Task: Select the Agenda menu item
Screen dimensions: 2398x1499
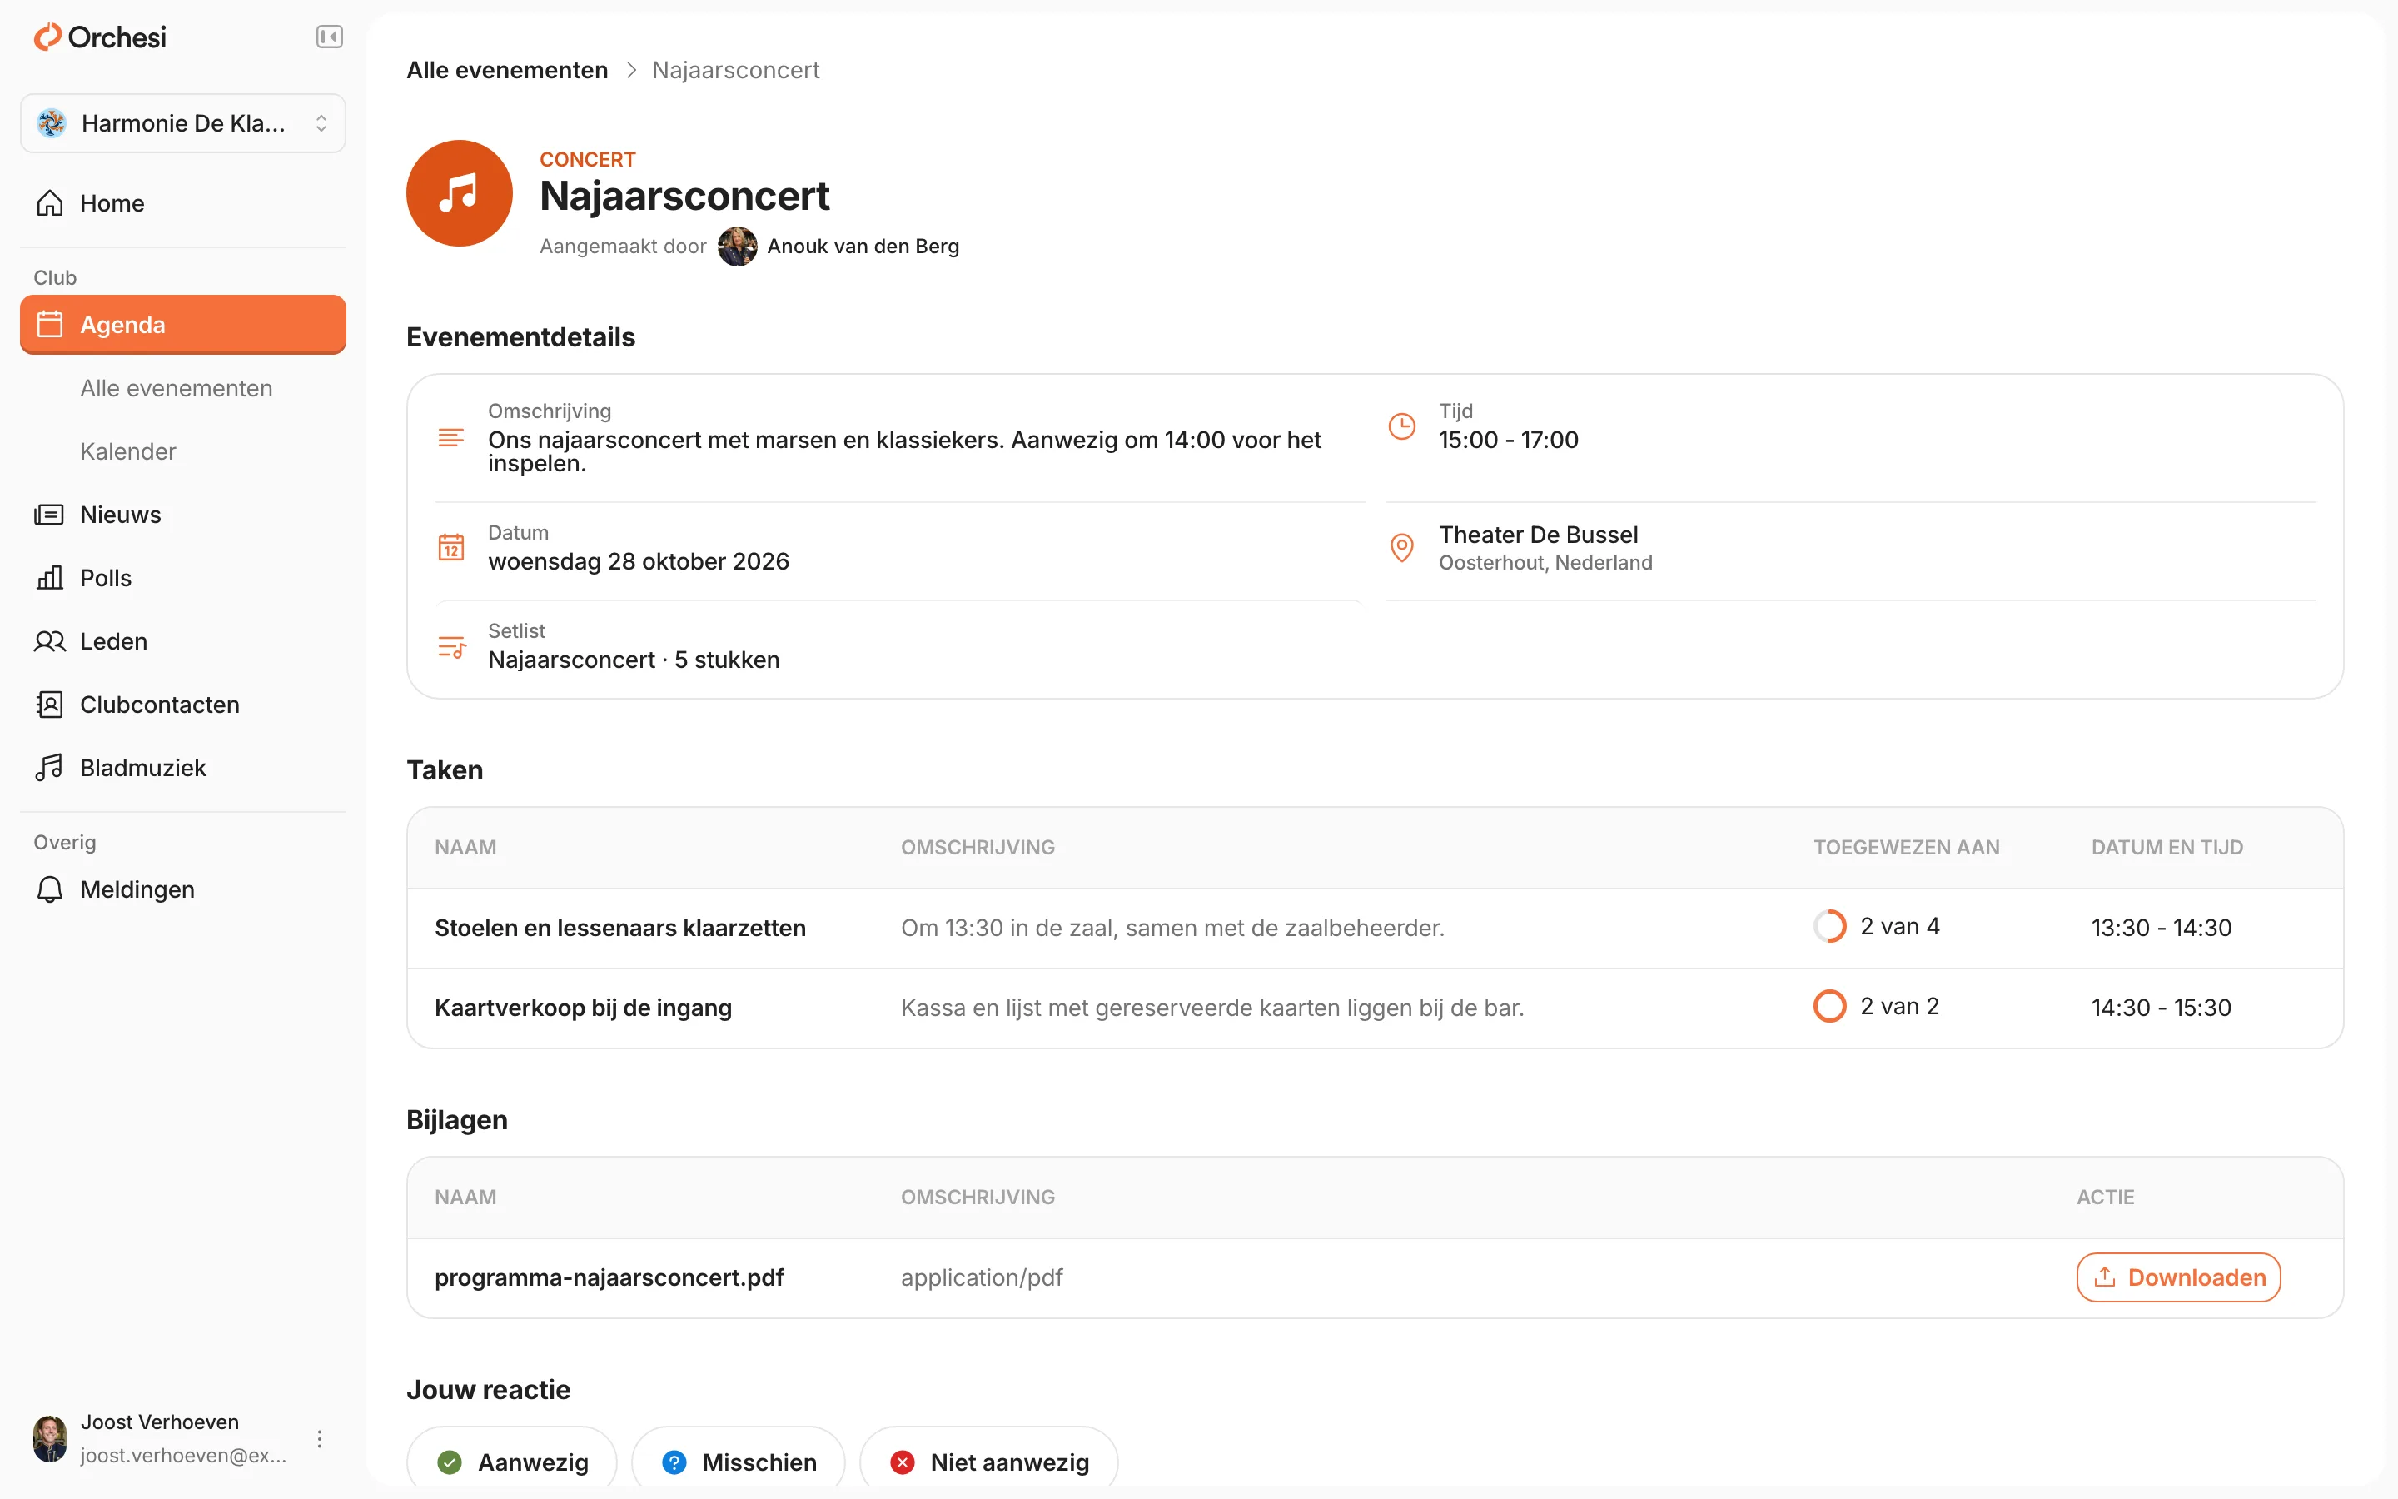Action: [x=183, y=324]
